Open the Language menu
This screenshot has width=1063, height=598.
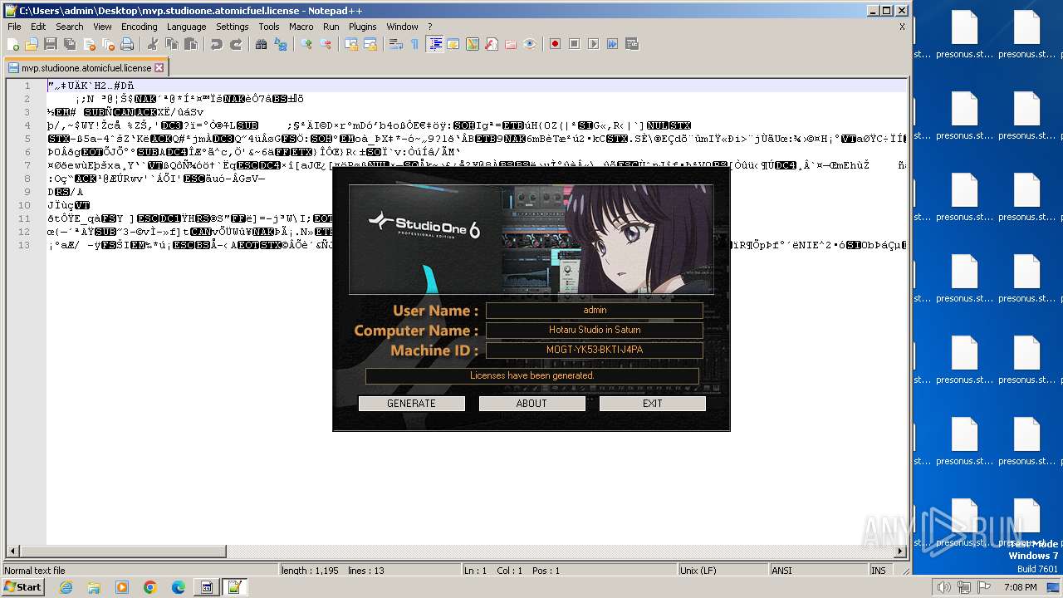coord(186,27)
